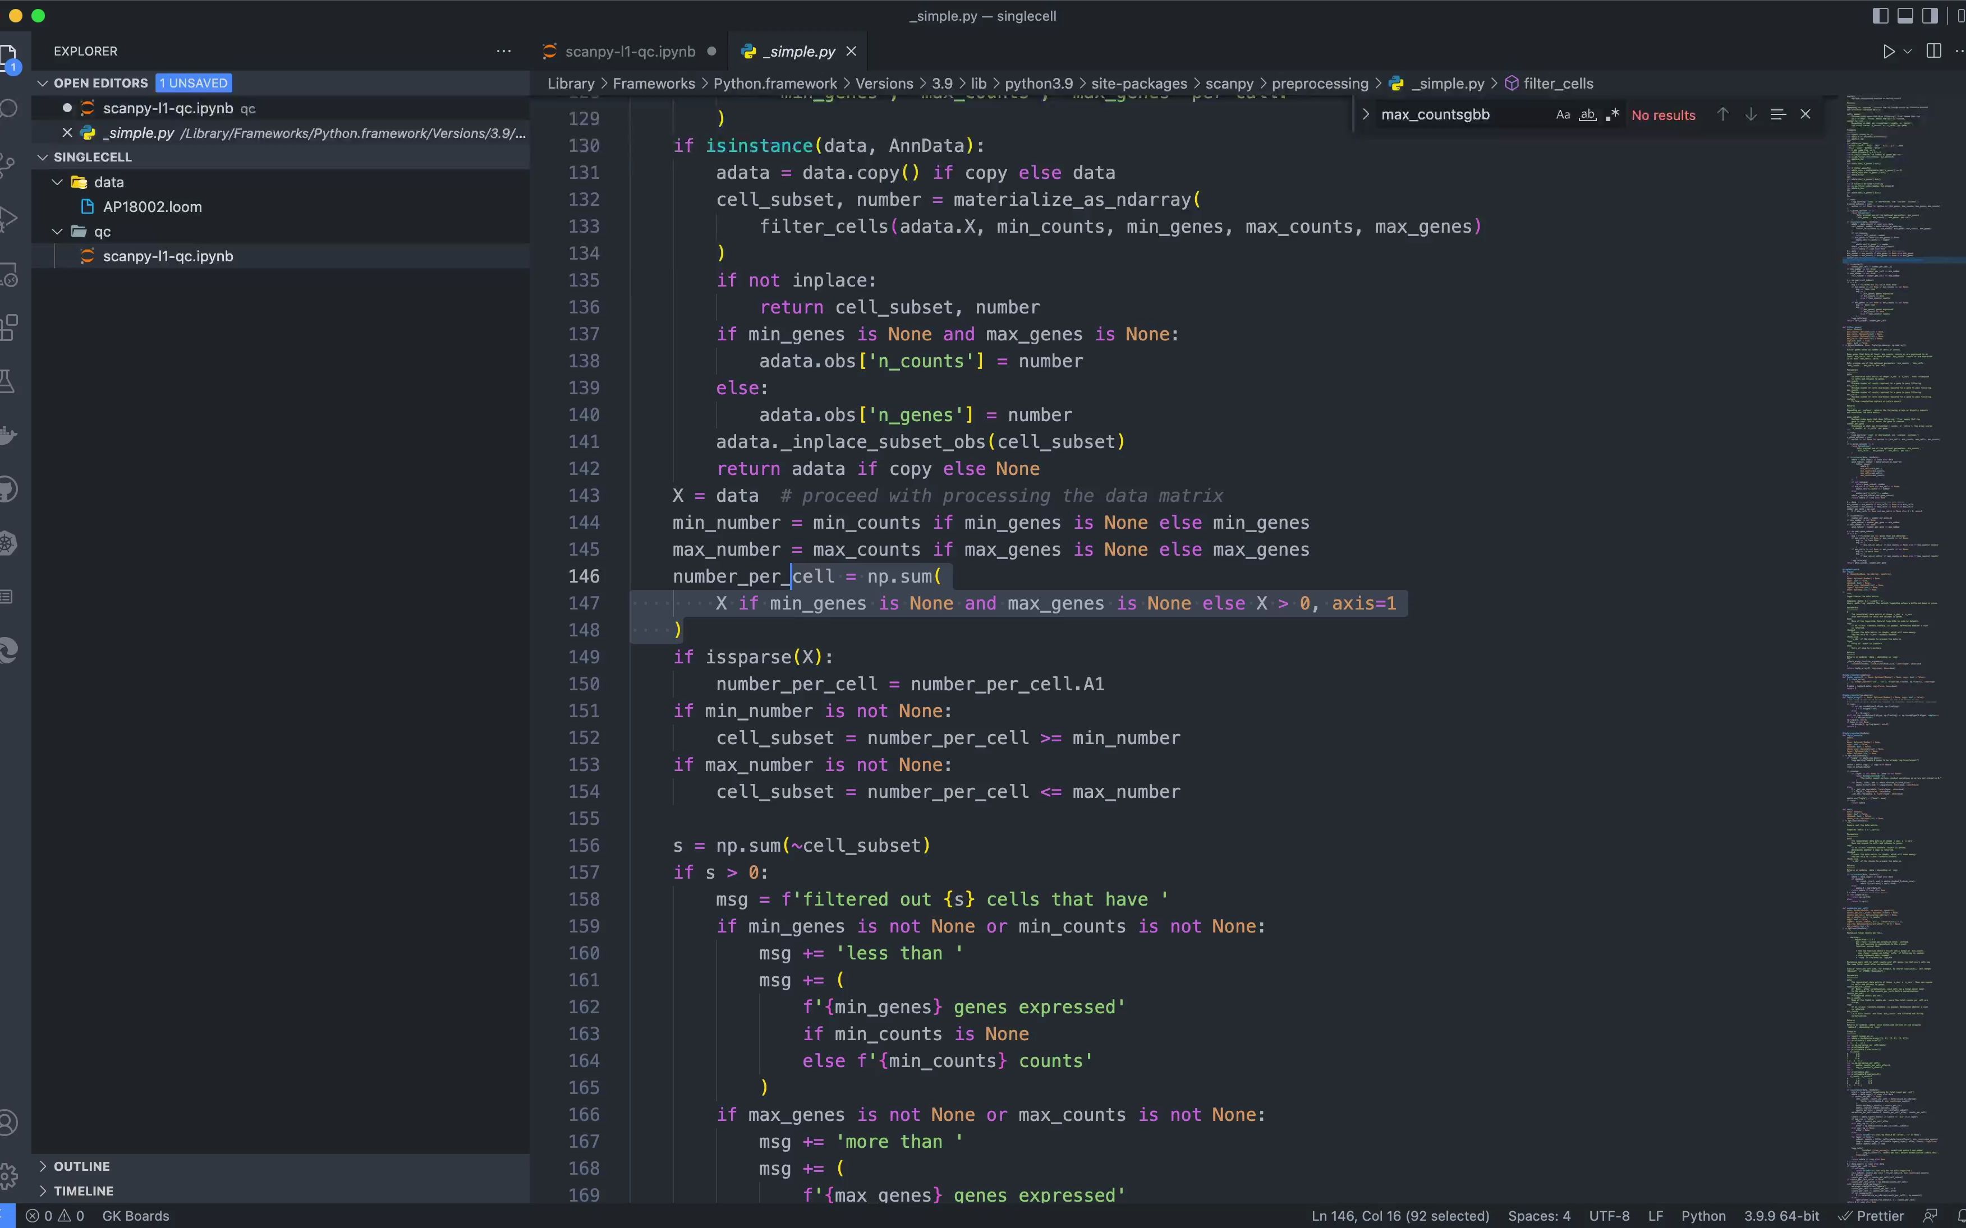Click Prettier status bar item
Screen dimensions: 1966x1228
1871,1216
